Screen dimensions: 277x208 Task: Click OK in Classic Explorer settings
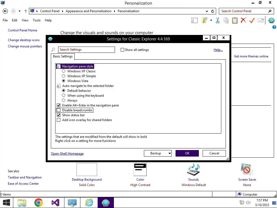pos(187,153)
